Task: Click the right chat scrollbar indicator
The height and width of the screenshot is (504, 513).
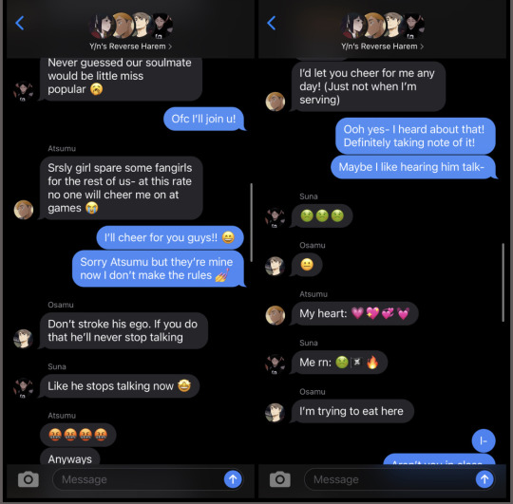Action: pyautogui.click(x=503, y=283)
